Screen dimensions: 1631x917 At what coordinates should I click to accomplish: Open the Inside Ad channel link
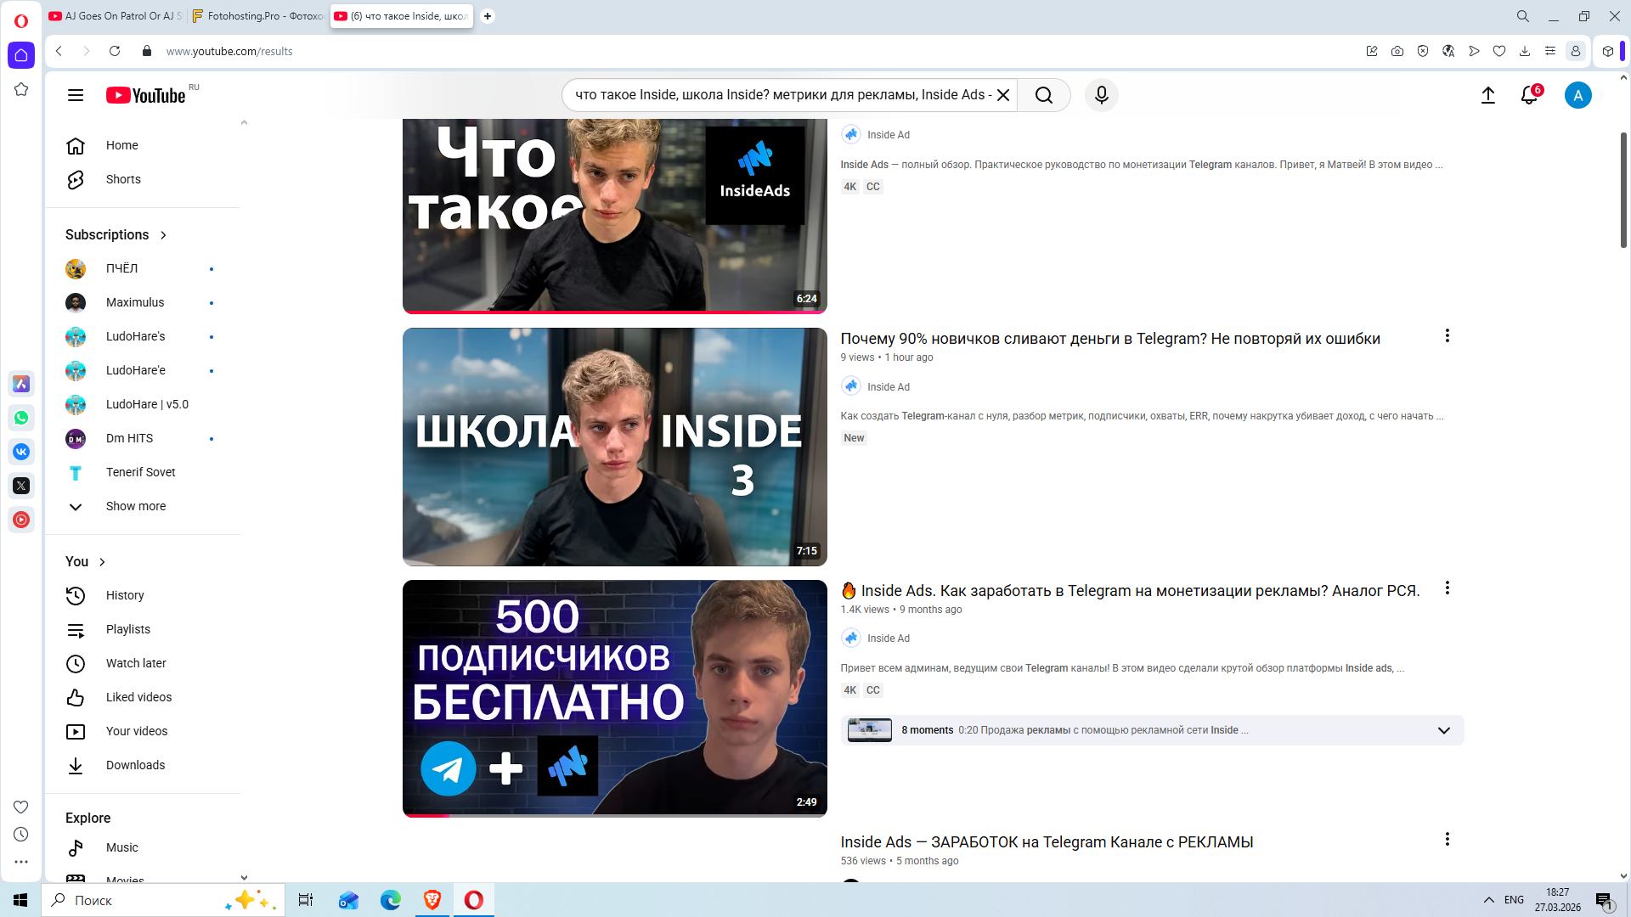point(888,387)
